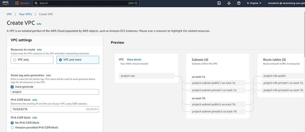Click the 10.0.0.0/16 CIDR input
This screenshot has height=132, width=305.
click(55, 109)
